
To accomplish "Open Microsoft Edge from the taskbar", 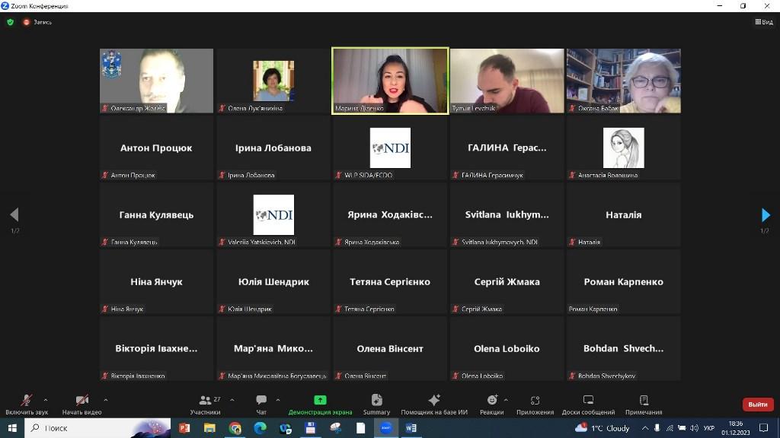I will tap(260, 427).
